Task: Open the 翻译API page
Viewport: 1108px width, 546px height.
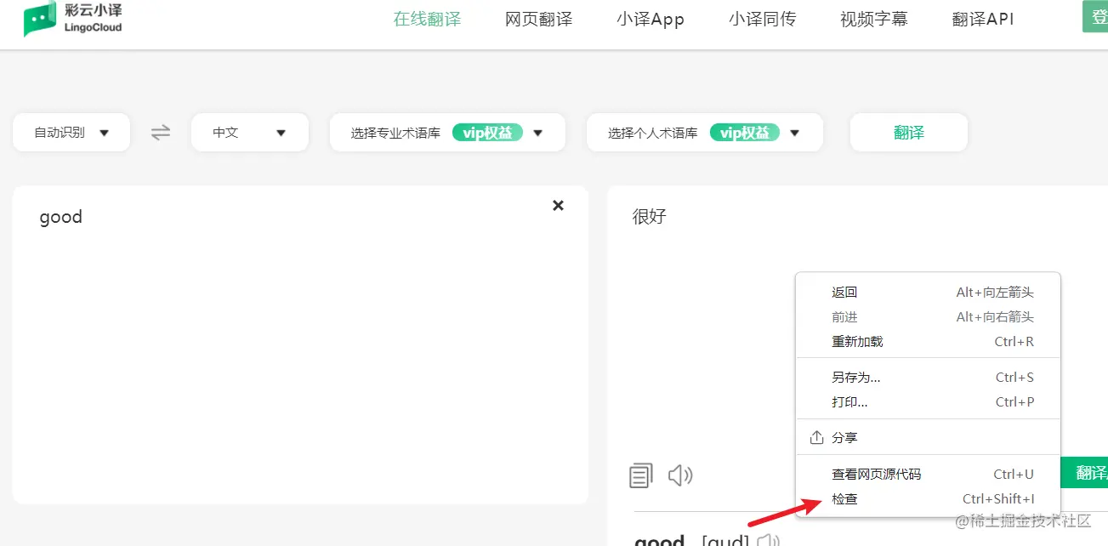Action: pos(983,19)
